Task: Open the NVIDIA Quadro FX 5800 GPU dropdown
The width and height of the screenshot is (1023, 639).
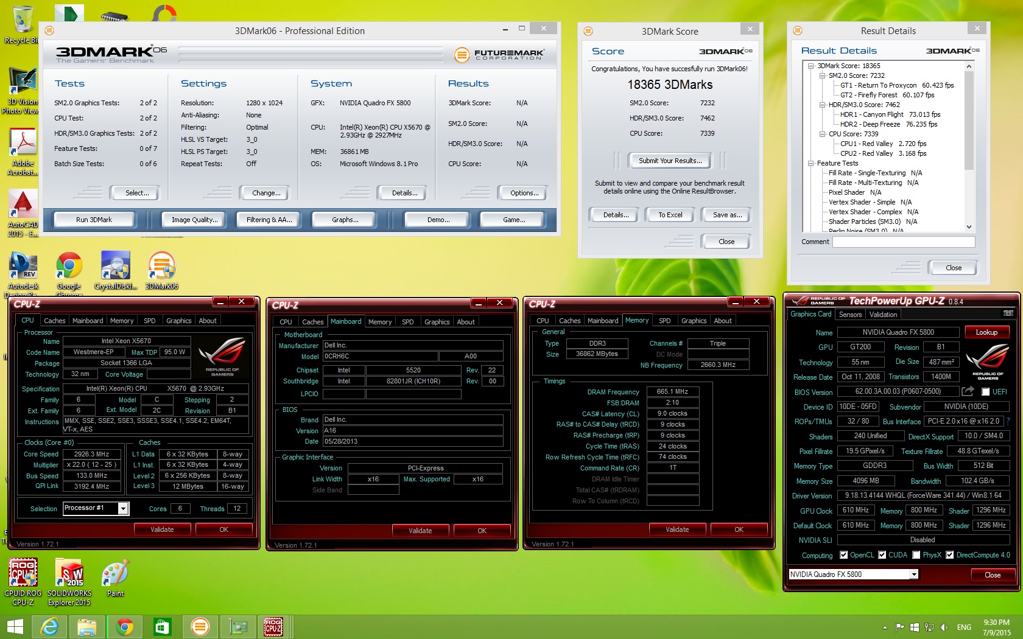Action: click(x=913, y=574)
